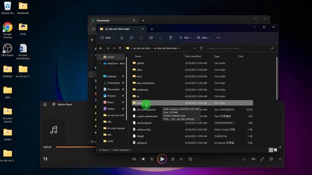The width and height of the screenshot is (312, 175).
Task: Click the Copy icon in Explorer toolbar
Action: 132,38
